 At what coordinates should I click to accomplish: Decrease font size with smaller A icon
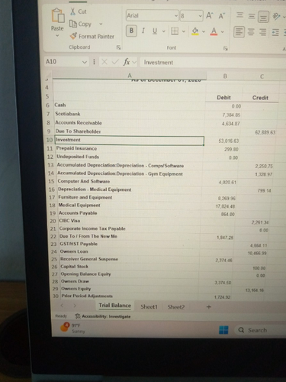click(222, 16)
